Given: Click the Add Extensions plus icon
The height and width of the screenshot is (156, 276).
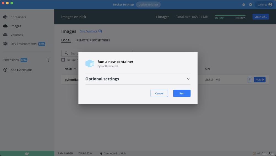Looking at the screenshot, I should tap(5, 70).
